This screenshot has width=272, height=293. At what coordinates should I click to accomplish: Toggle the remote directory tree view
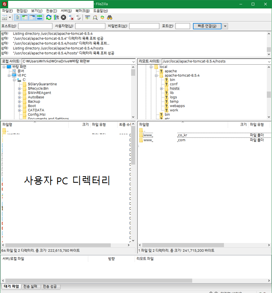coord(32,17)
